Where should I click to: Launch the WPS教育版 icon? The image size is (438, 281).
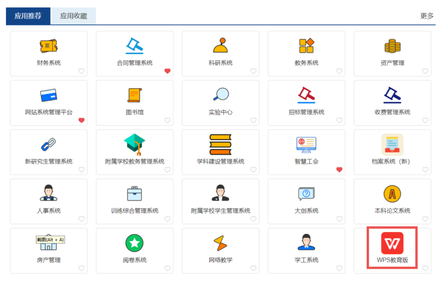pos(393,243)
